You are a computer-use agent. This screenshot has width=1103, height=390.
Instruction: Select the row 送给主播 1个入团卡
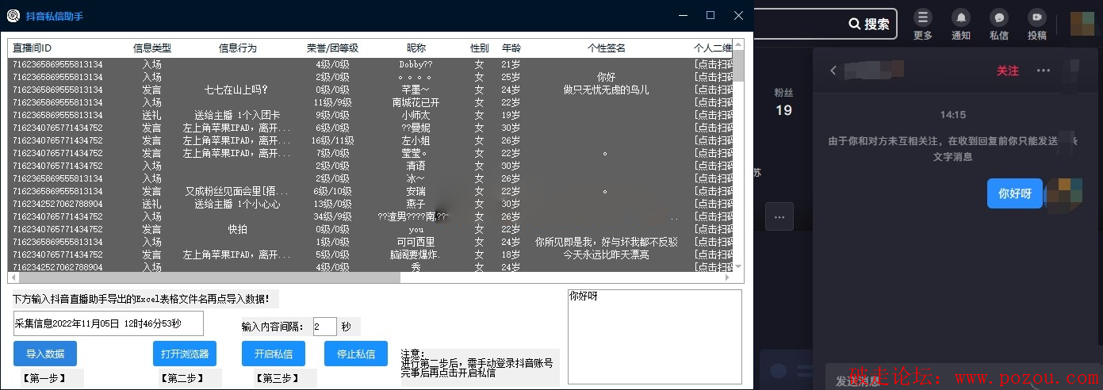point(370,115)
